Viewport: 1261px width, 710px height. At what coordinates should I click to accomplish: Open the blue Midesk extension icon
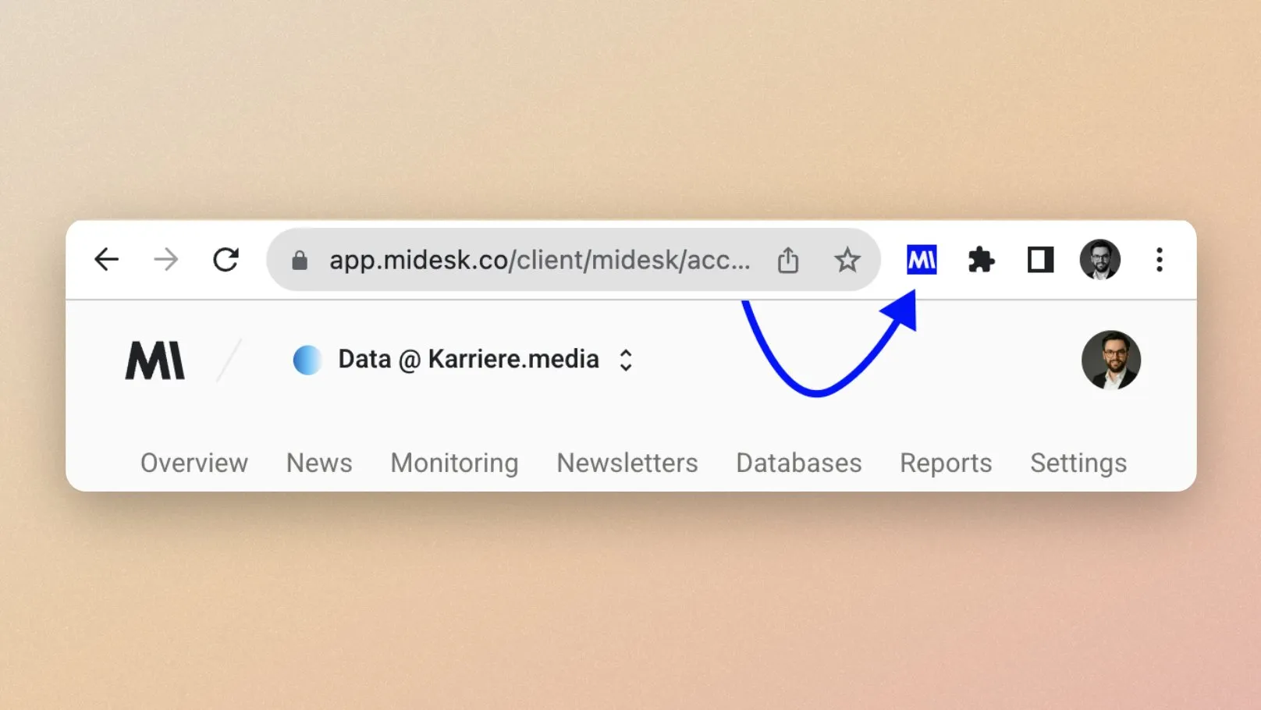pyautogui.click(x=922, y=260)
